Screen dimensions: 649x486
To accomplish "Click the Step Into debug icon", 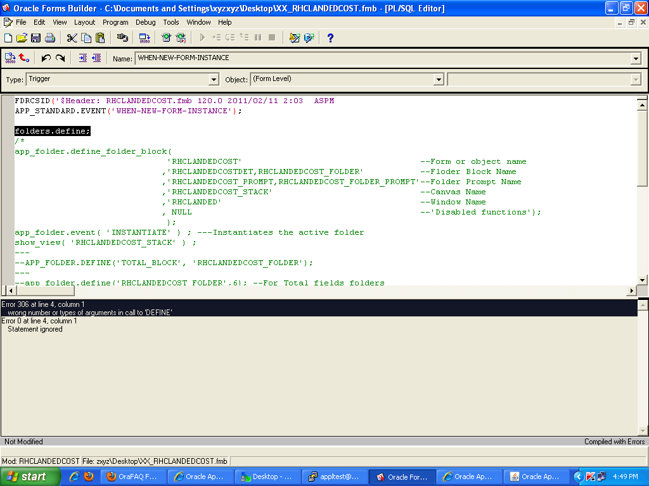I will click(x=217, y=37).
